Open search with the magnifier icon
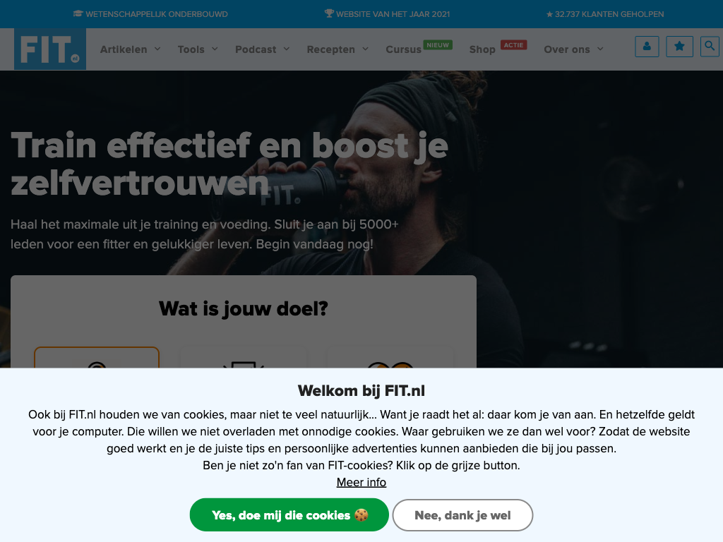The height and width of the screenshot is (542, 723). pyautogui.click(x=710, y=47)
